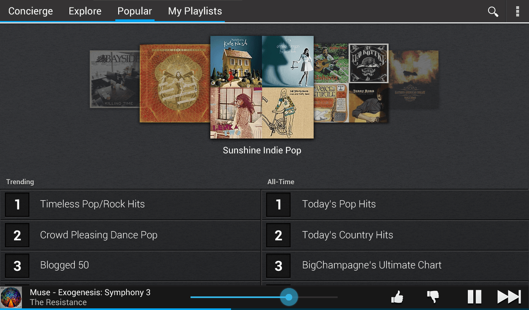529x310 pixels.
Task: Open the overflow menu icon
Action: [x=517, y=12]
